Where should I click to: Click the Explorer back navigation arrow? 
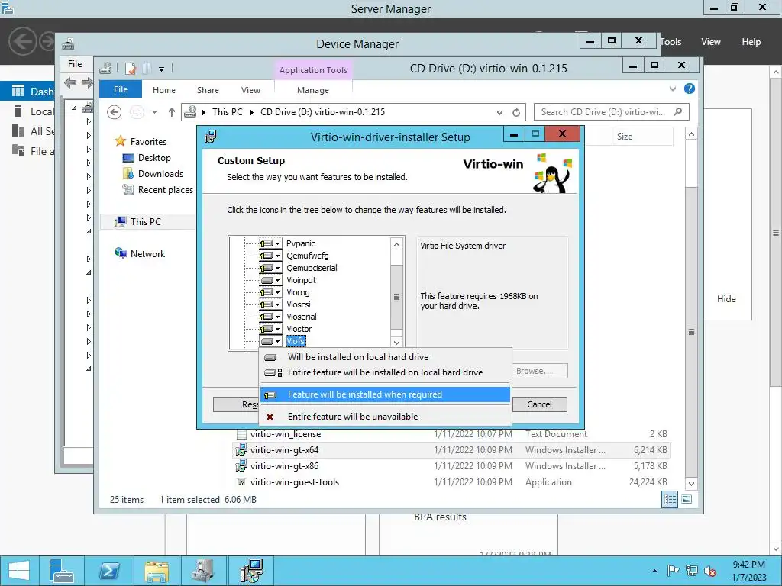pyautogui.click(x=115, y=112)
